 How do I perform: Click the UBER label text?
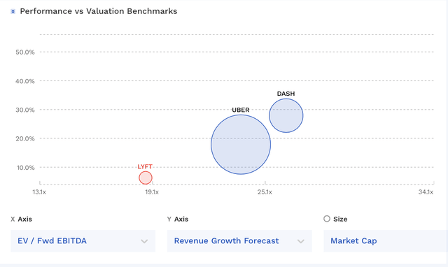(241, 110)
